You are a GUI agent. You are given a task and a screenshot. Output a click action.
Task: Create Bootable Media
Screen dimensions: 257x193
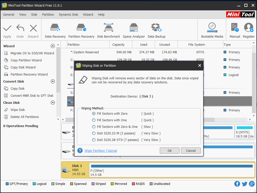(x=212, y=31)
